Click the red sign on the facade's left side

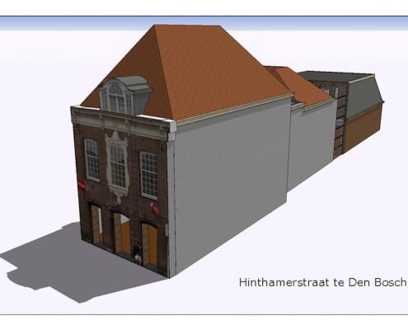[82, 185]
